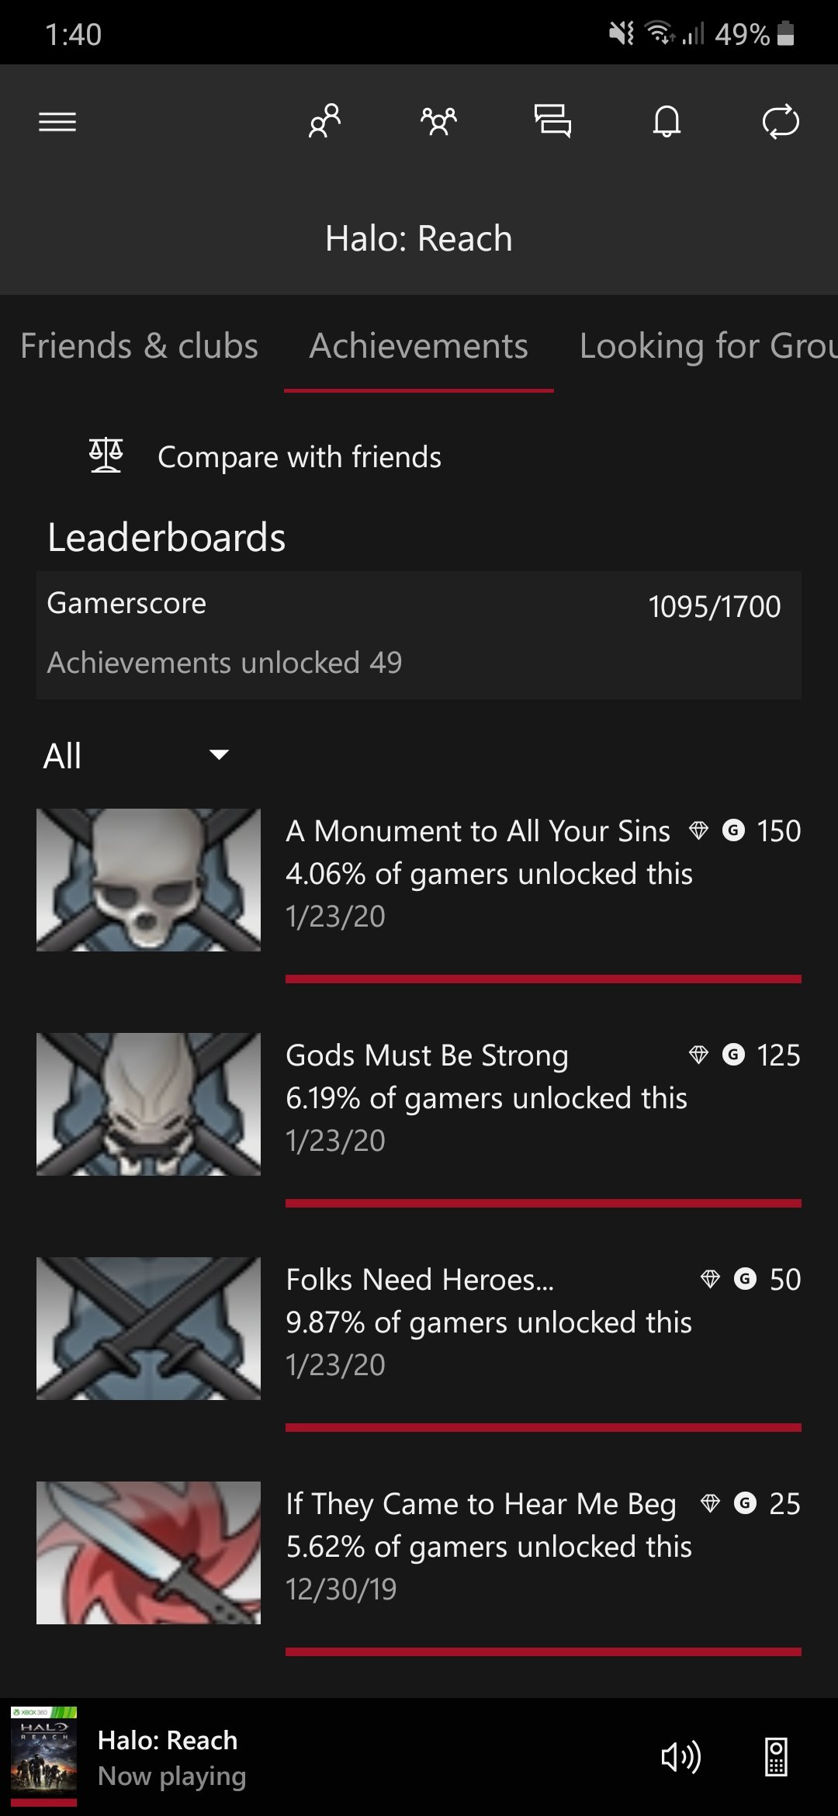Image resolution: width=838 pixels, height=1816 pixels.
Task: Switch to Looking for Group tab
Action: click(x=706, y=346)
